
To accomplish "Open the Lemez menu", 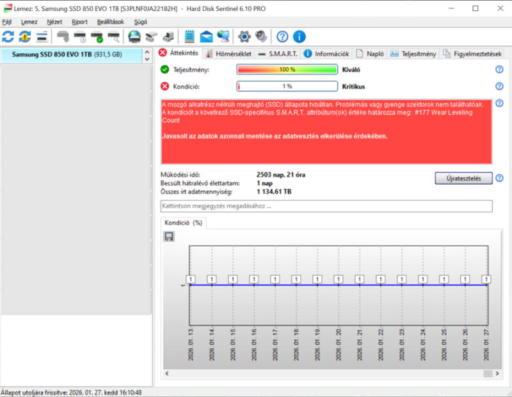I will 29,22.
